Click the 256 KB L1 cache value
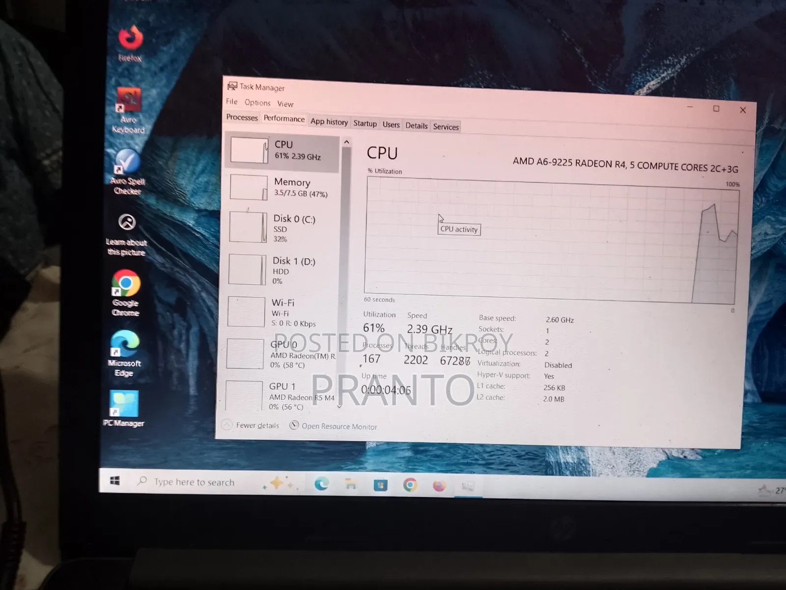Viewport: 786px width, 590px height. [x=554, y=387]
